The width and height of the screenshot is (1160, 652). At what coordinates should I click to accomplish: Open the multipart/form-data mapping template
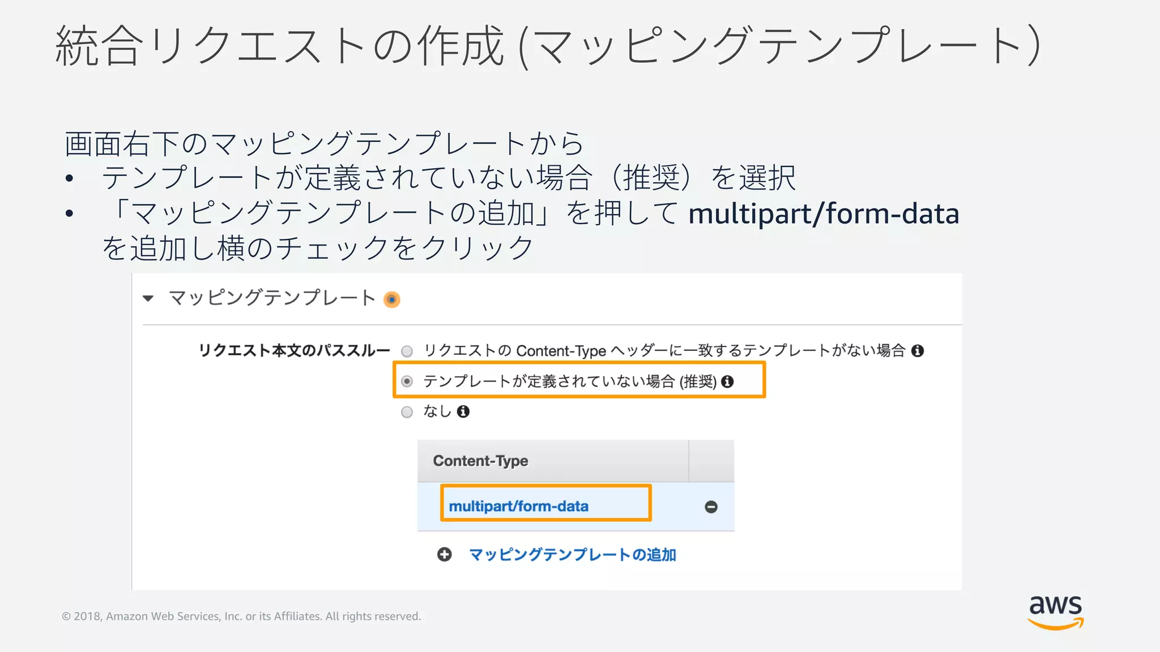point(518,506)
